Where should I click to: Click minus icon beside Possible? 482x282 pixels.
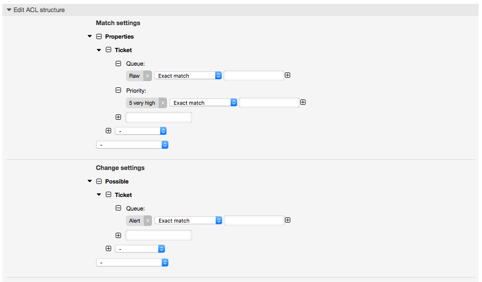click(99, 182)
